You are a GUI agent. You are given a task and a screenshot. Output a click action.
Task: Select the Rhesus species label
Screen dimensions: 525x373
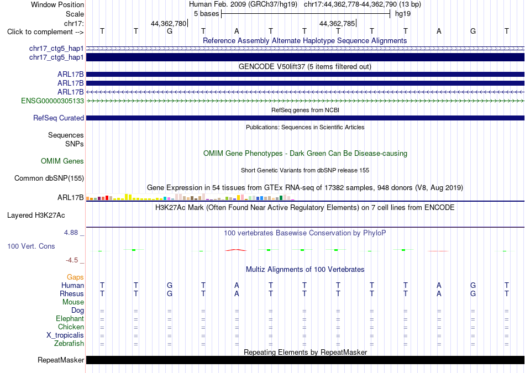(x=72, y=293)
